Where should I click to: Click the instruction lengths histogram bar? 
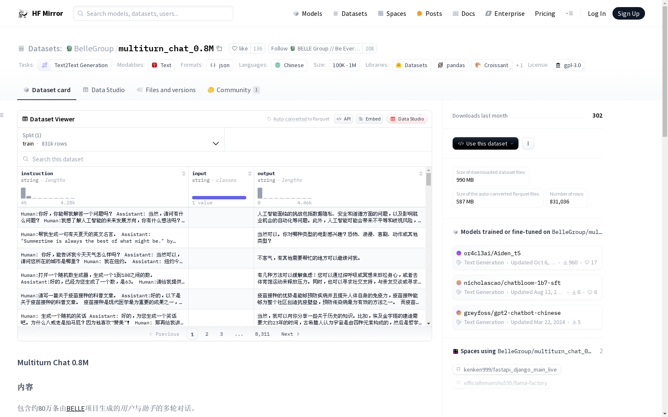click(x=23, y=193)
